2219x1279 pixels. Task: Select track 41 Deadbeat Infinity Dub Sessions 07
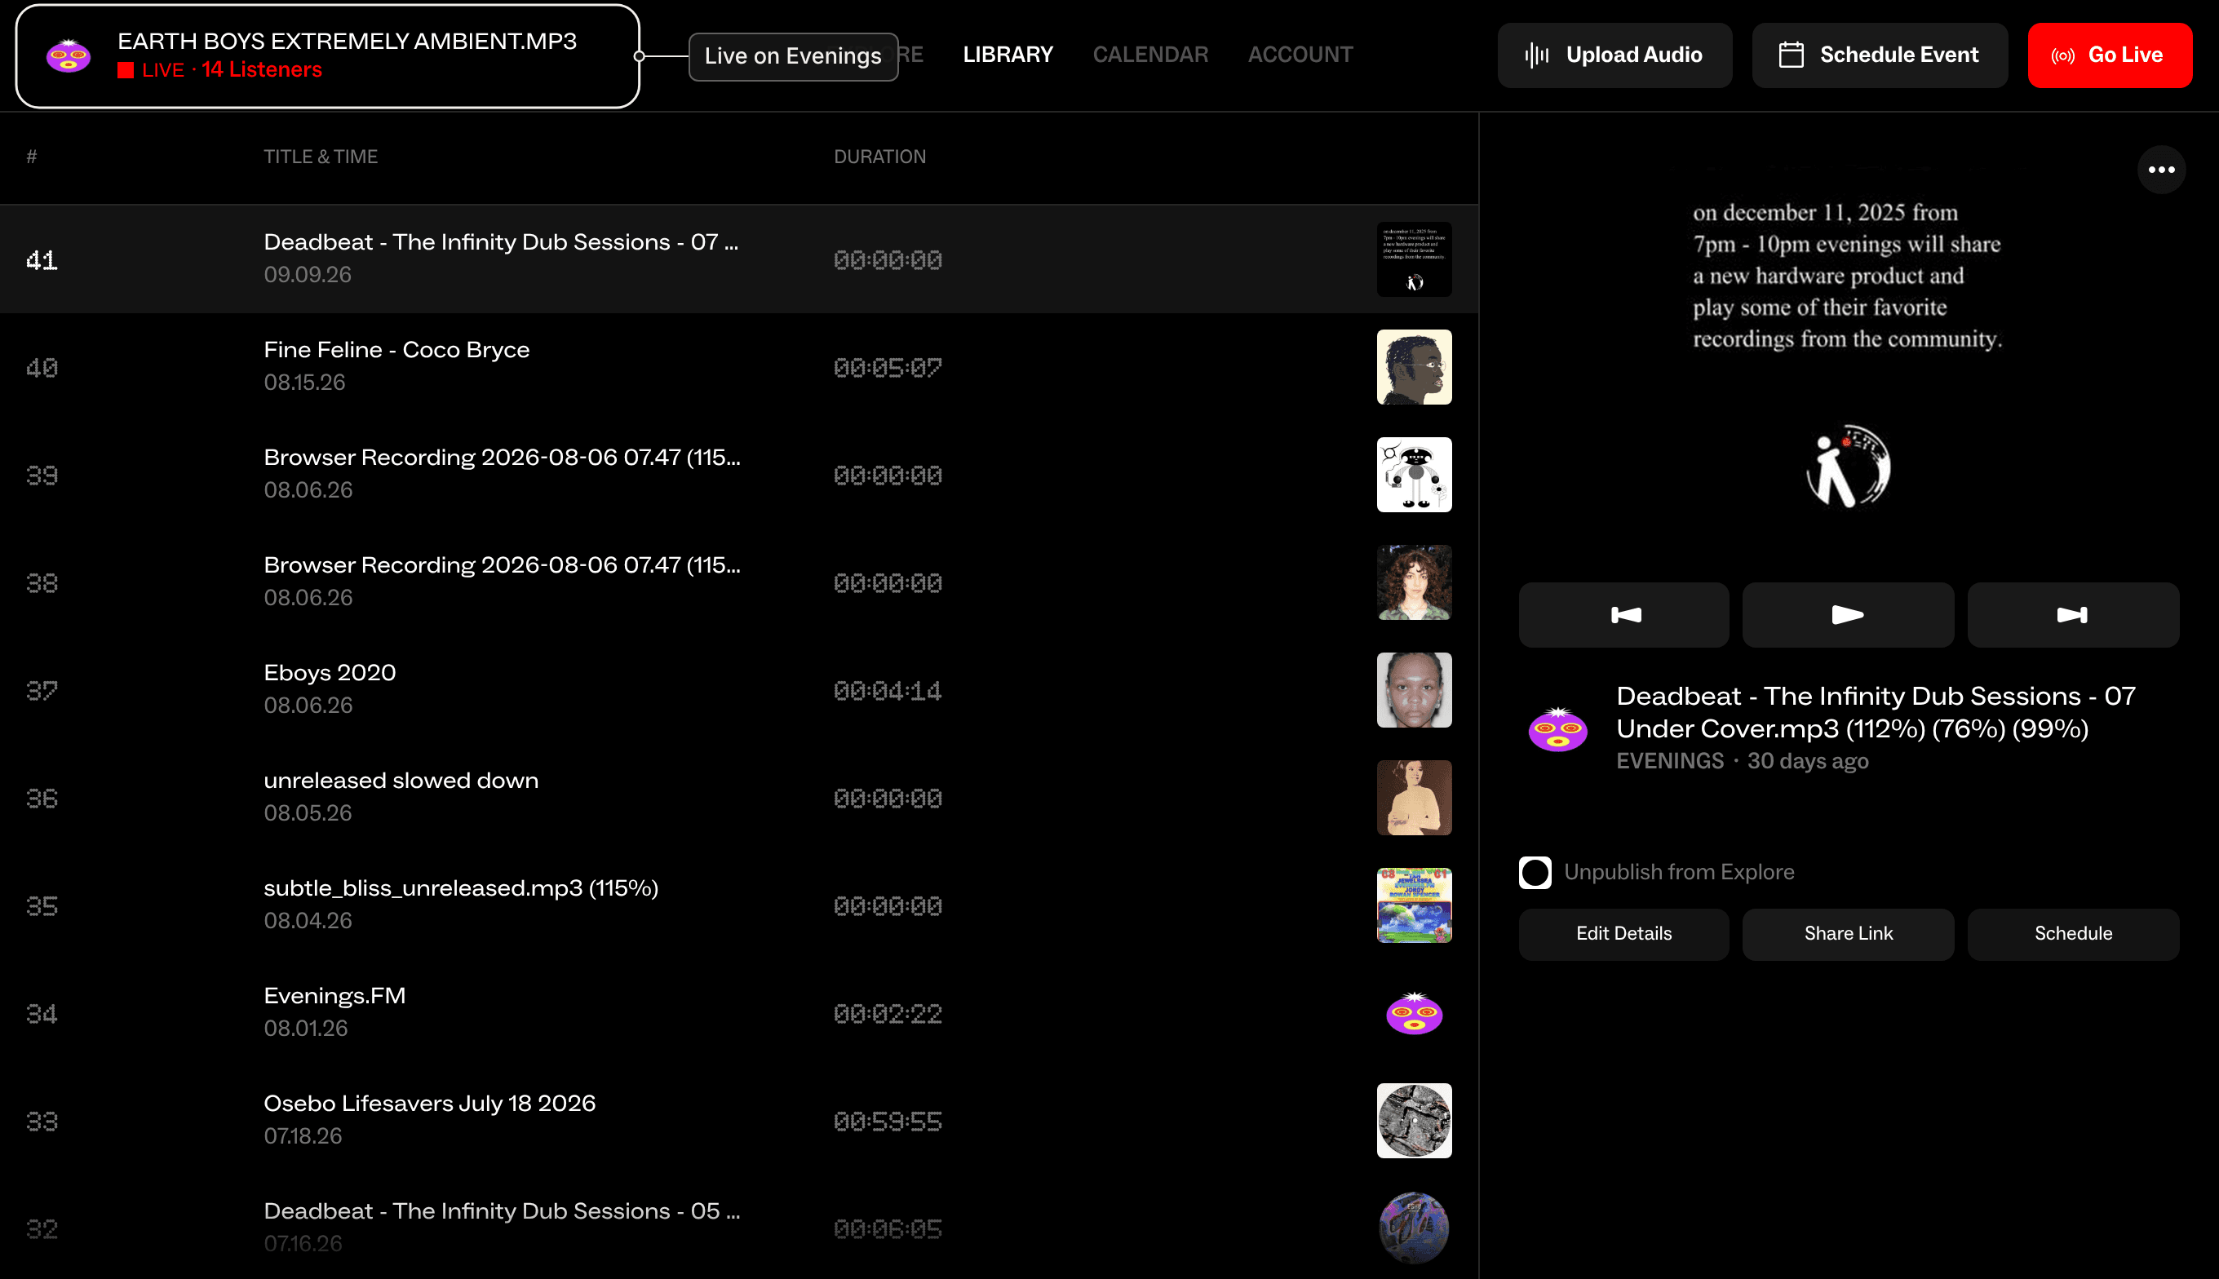(739, 259)
